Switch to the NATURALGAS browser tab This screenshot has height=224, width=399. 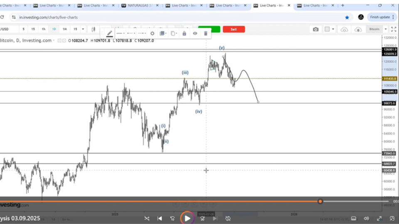coord(139,6)
